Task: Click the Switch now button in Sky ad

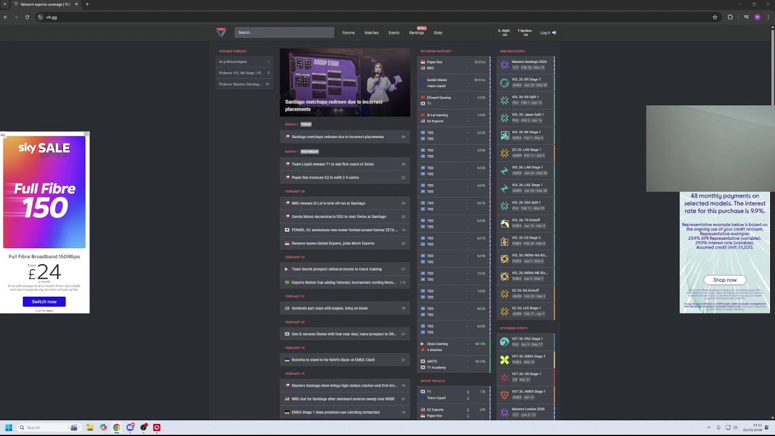Action: [44, 302]
